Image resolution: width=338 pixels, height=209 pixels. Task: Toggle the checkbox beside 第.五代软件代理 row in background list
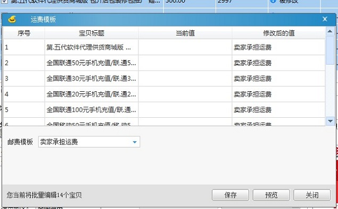(5, 1)
